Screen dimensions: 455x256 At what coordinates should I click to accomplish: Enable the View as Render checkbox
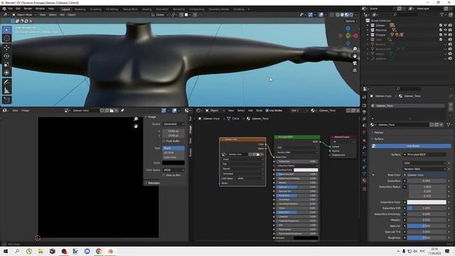click(x=164, y=176)
